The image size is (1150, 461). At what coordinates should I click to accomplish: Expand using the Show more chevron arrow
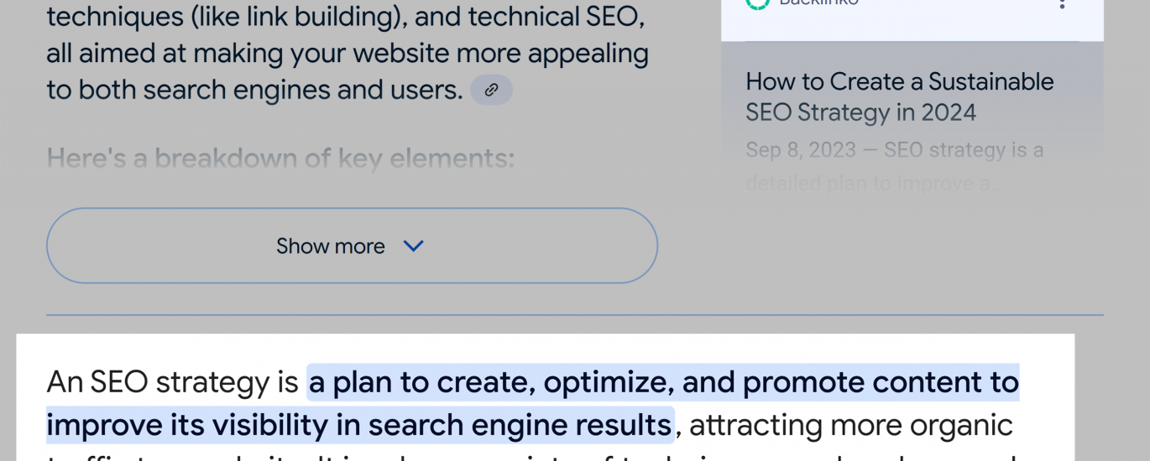(413, 246)
